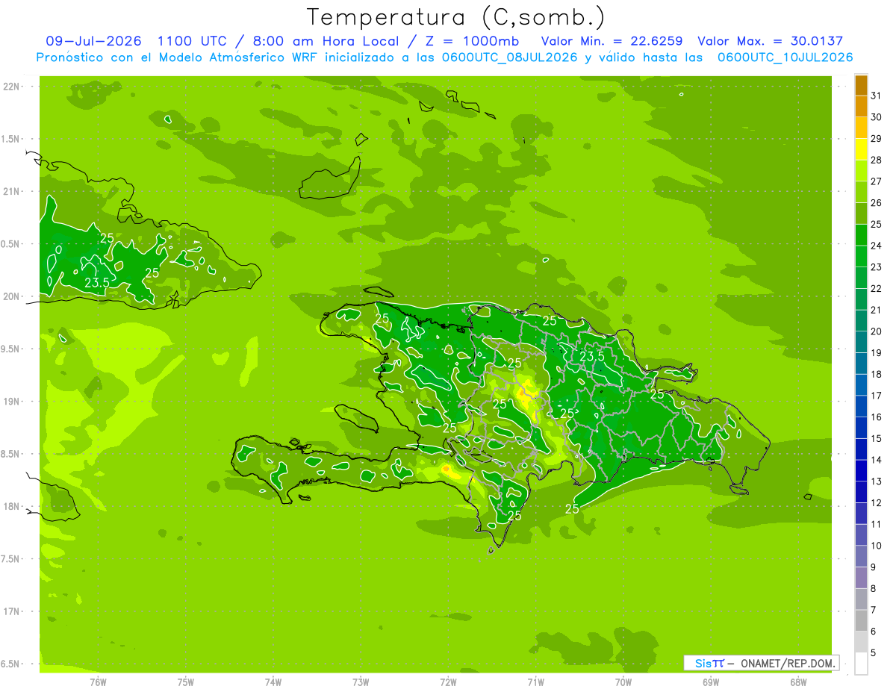This screenshot has height=692, width=896.
Task: Click the '71W' longitude axis label
Action: (535, 682)
